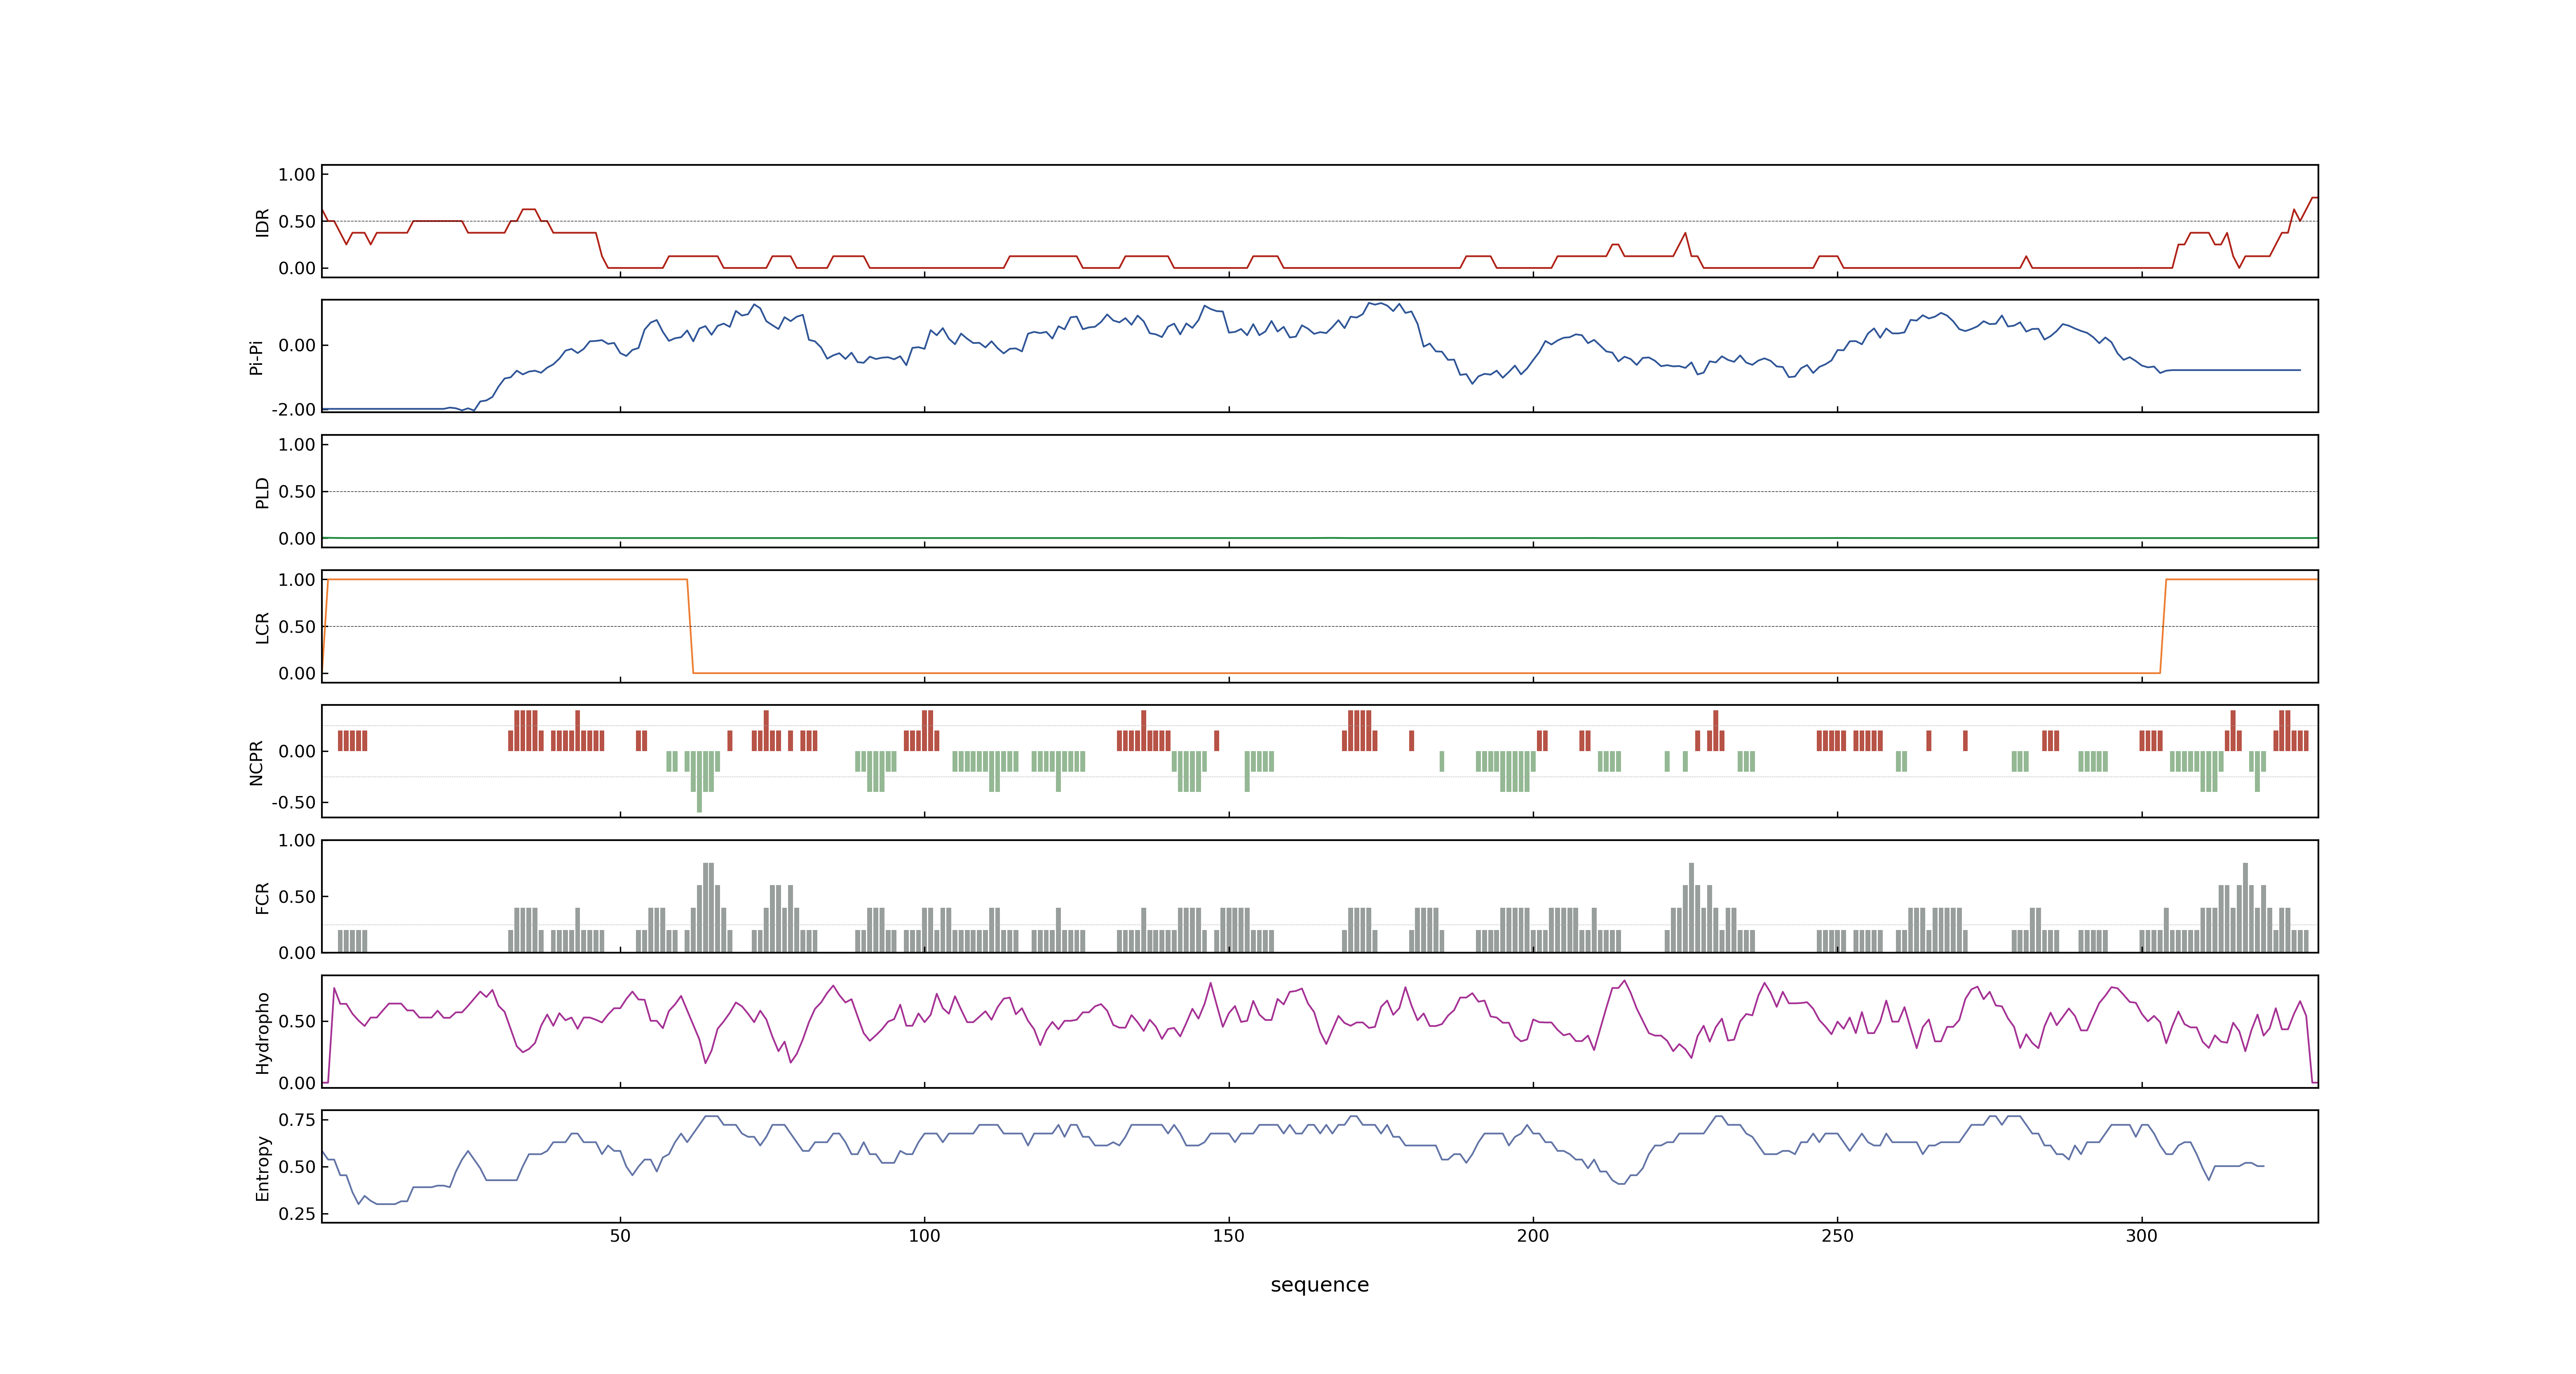Select the 'Hydropho' y-axis label
Image resolution: width=2576 pixels, height=1374 pixels.
[x=263, y=1033]
